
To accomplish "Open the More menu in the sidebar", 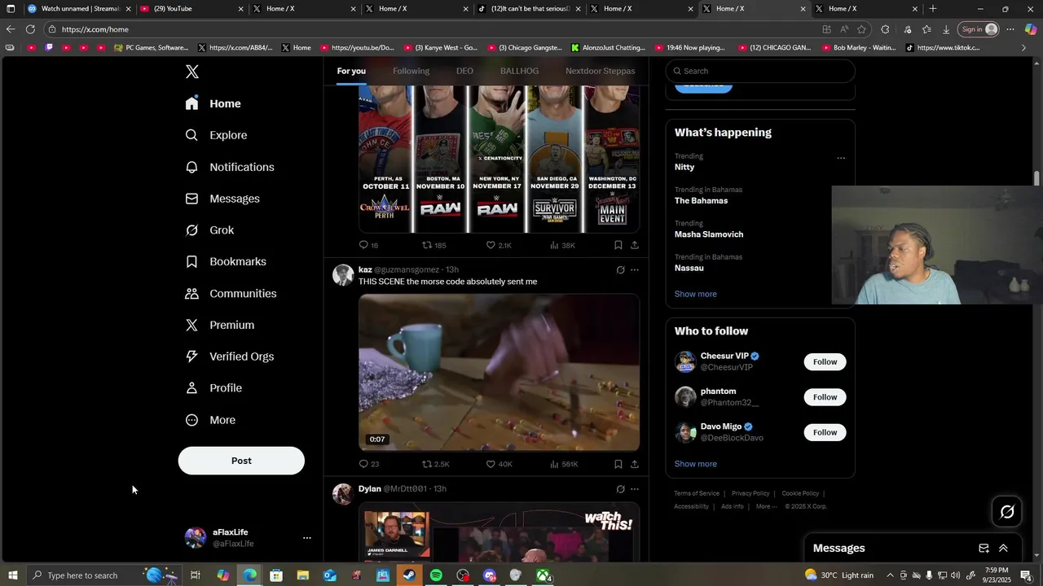I will (210, 420).
